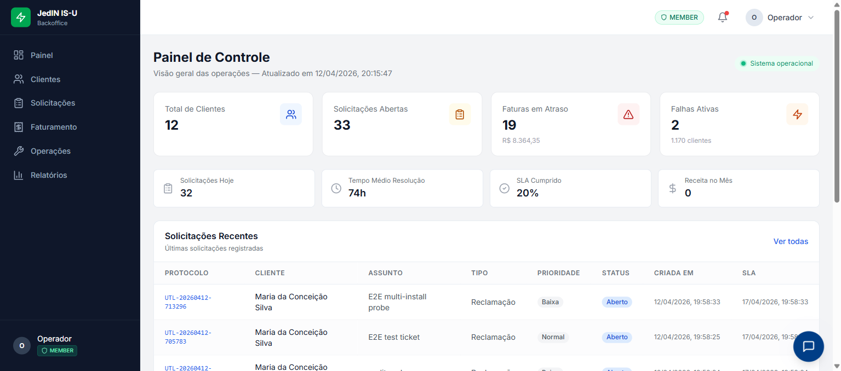The image size is (841, 371).
Task: Go to Faturamento in the sidebar
Action: [x=53, y=127]
